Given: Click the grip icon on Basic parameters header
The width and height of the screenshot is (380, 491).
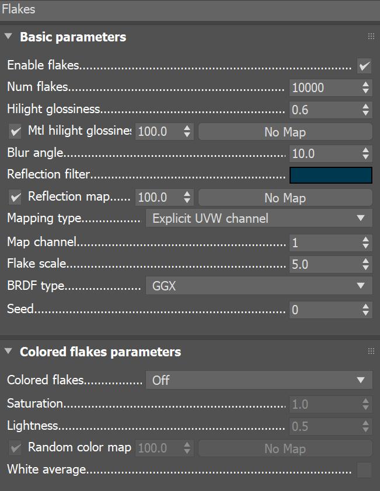Looking at the screenshot, I should coord(371,36).
